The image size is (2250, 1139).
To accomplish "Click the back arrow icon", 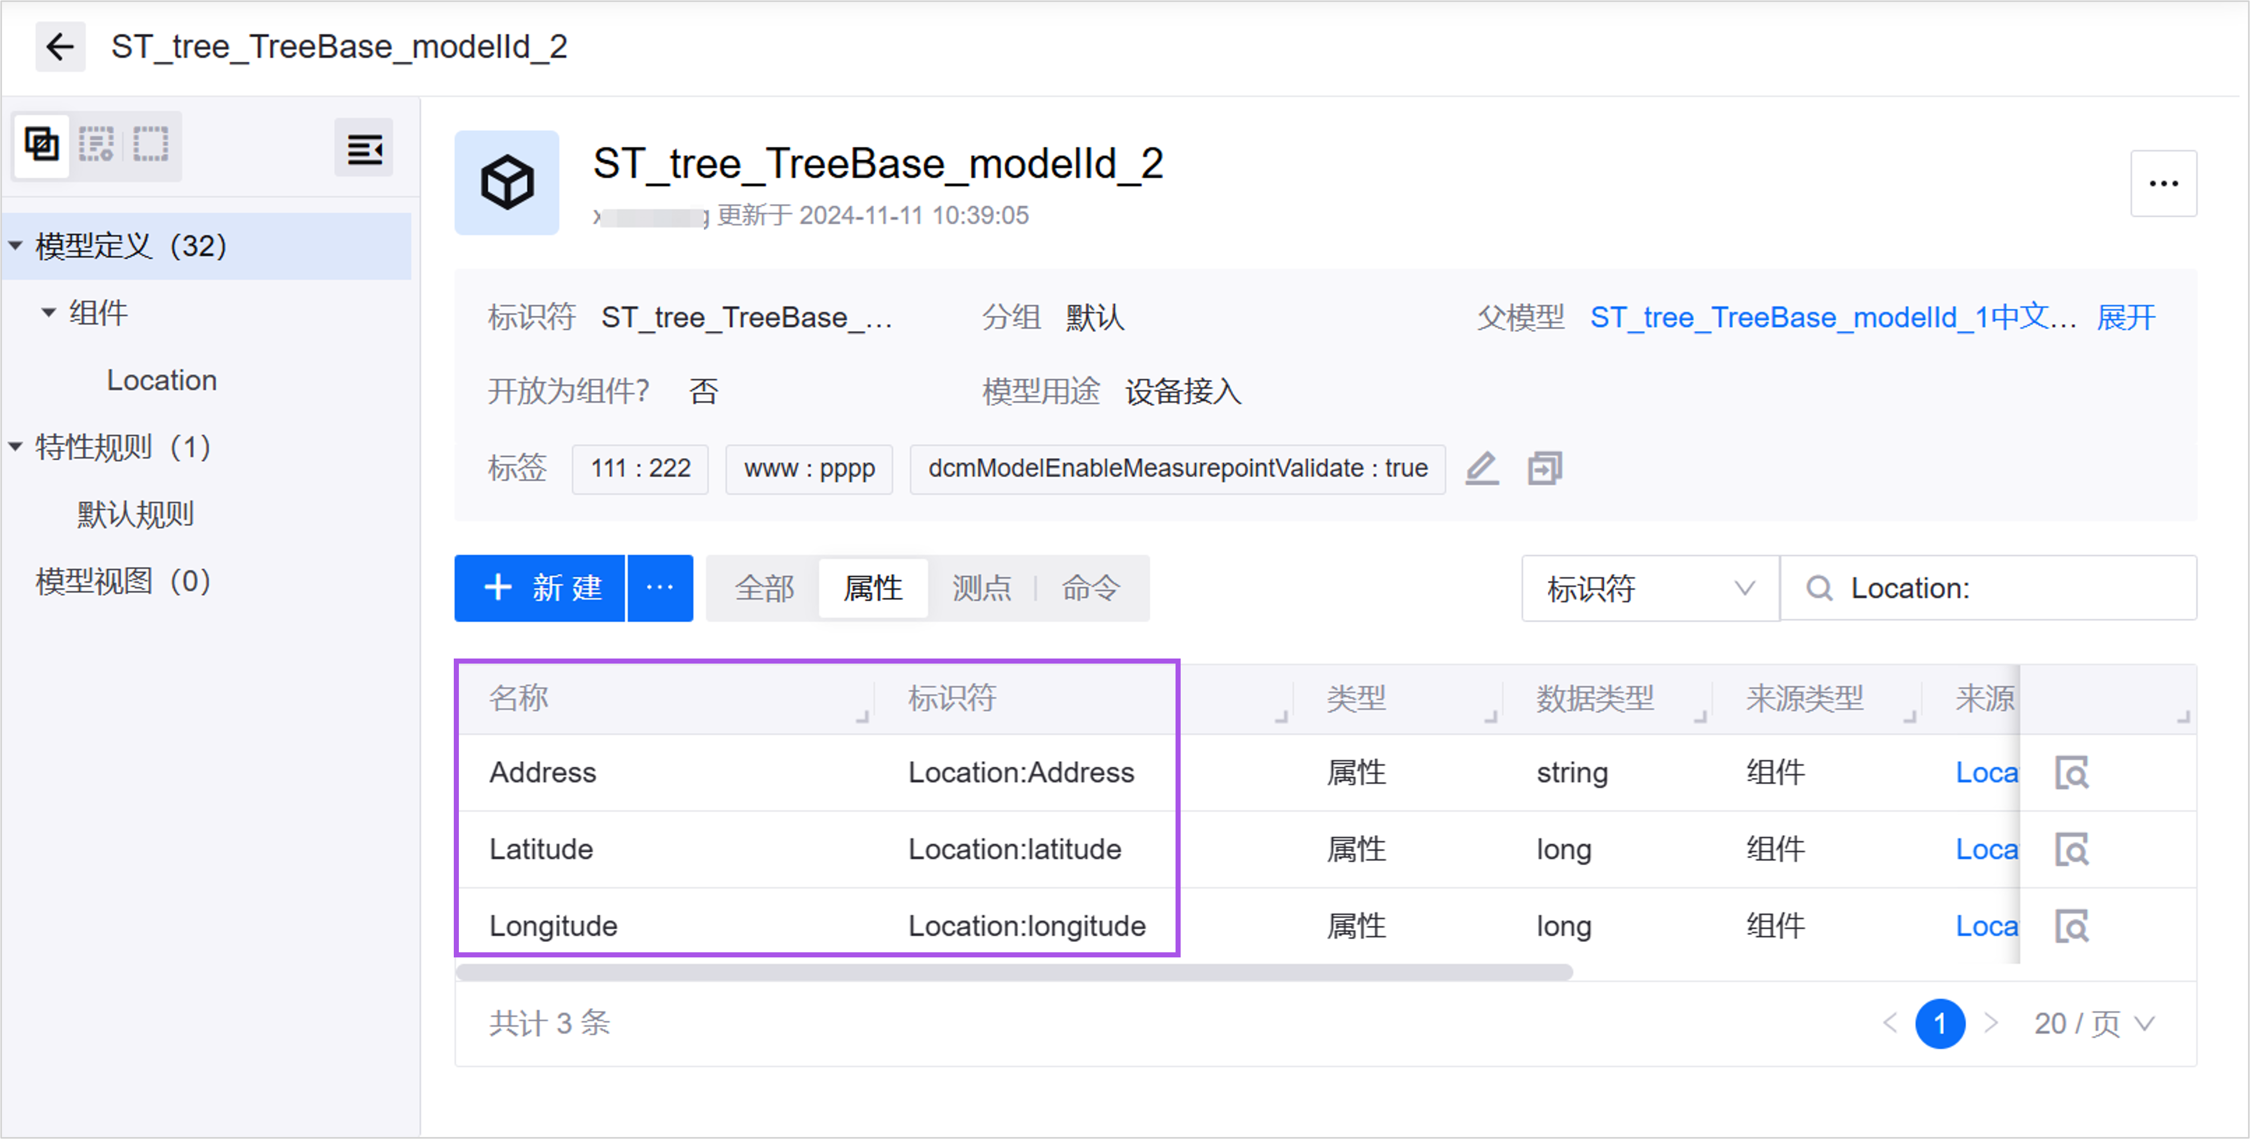I will 59,46.
